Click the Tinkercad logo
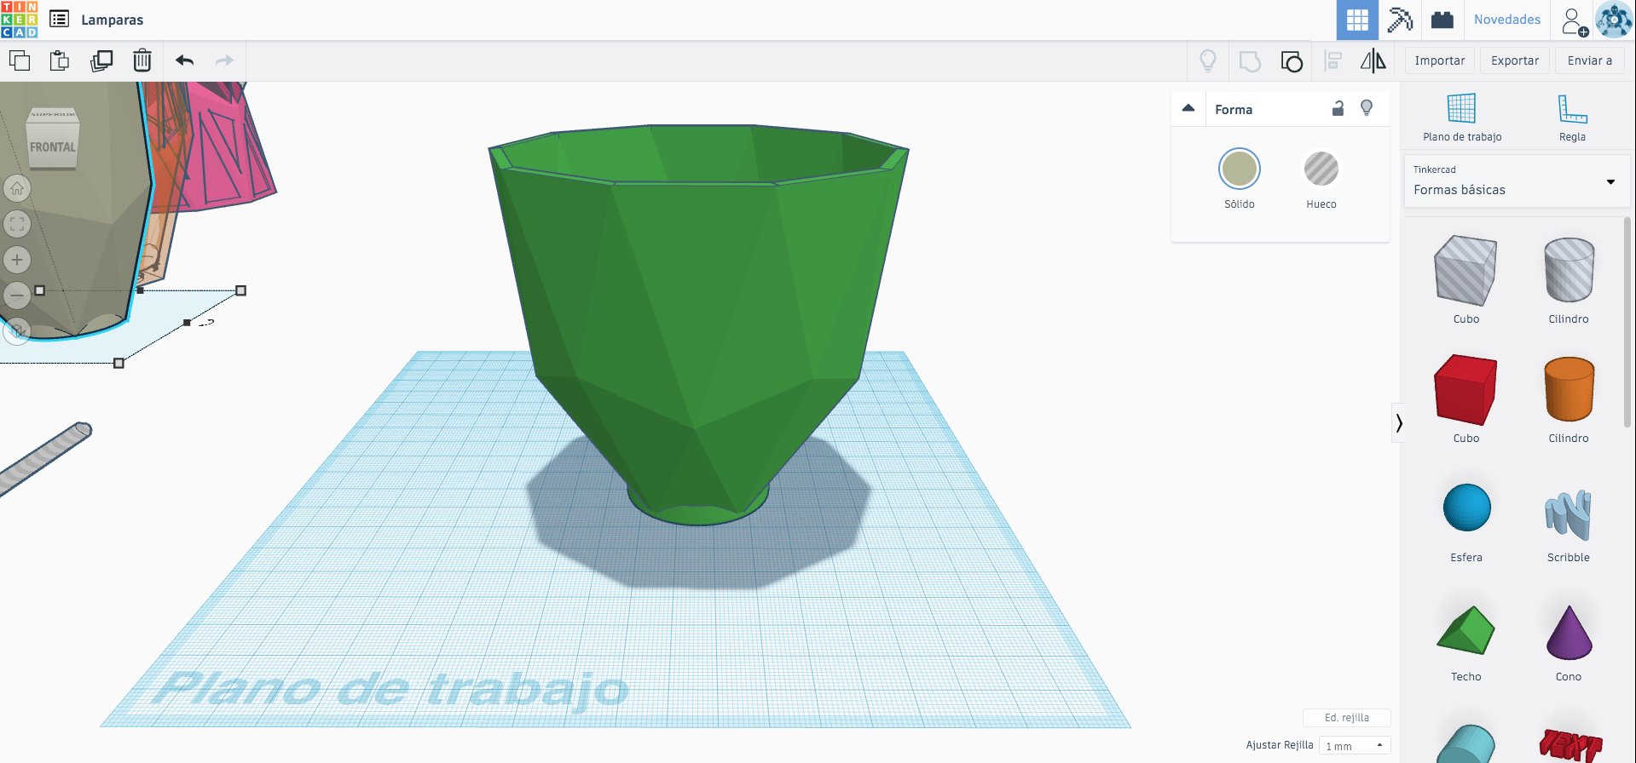This screenshot has width=1636, height=763. tap(20, 20)
